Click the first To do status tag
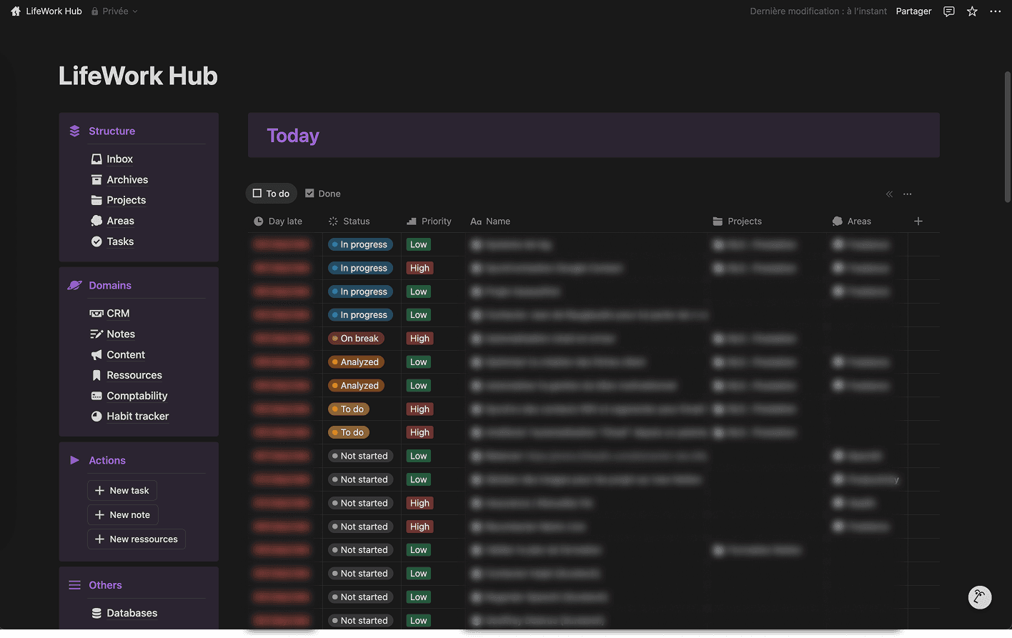Image resolution: width=1012 pixels, height=638 pixels. click(x=348, y=409)
